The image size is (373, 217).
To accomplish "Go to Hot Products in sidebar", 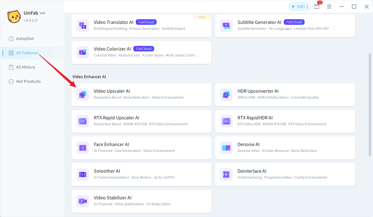I will [x=28, y=82].
